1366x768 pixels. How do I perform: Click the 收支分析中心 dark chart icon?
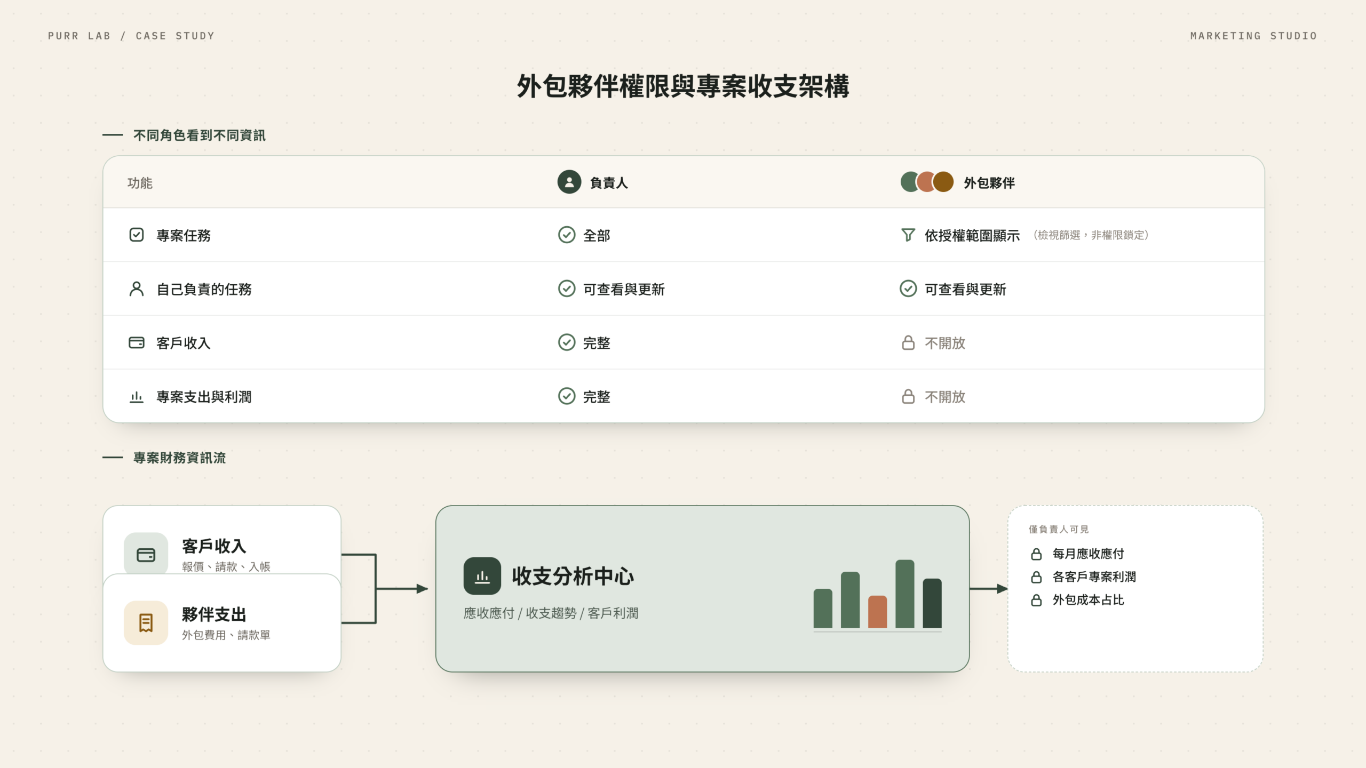[x=482, y=576]
